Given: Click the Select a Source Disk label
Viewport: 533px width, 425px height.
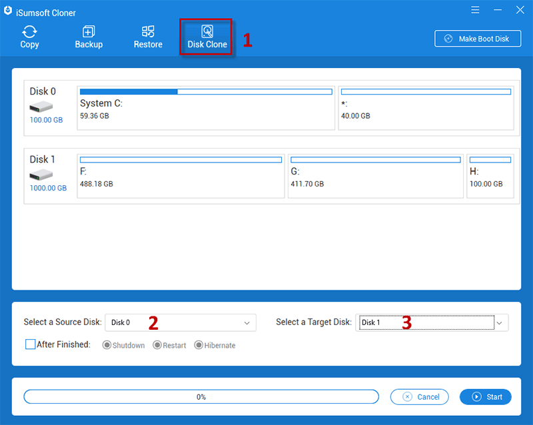Looking at the screenshot, I should (63, 322).
